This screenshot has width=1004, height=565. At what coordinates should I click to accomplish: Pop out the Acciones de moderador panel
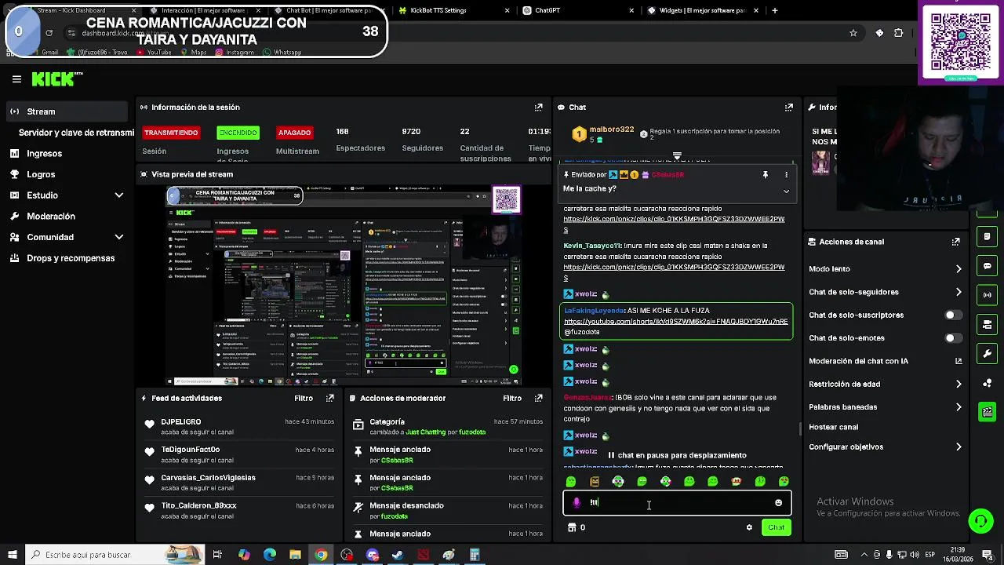538,398
